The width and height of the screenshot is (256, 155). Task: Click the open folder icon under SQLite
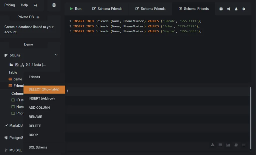point(11,65)
